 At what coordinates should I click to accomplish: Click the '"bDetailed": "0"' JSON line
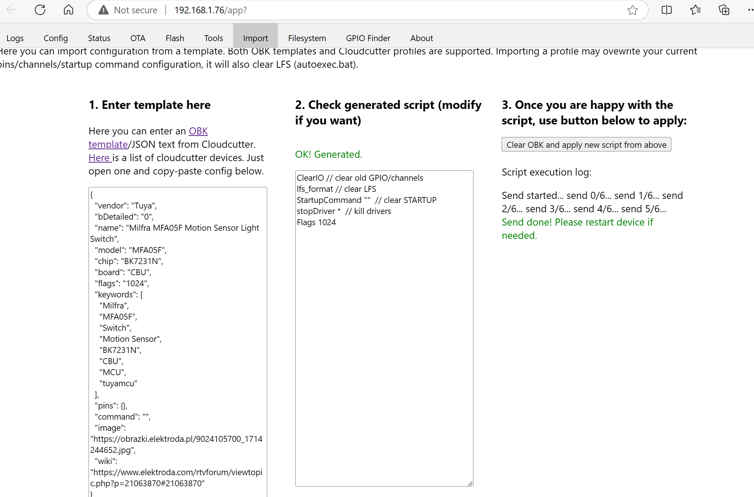point(124,217)
